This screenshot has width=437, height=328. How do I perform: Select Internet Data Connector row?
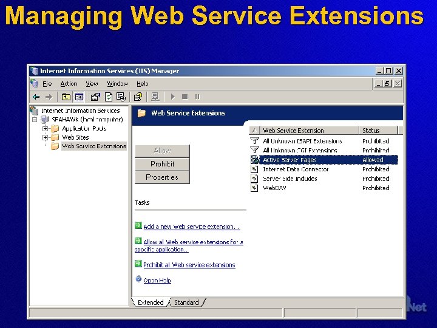coord(324,169)
